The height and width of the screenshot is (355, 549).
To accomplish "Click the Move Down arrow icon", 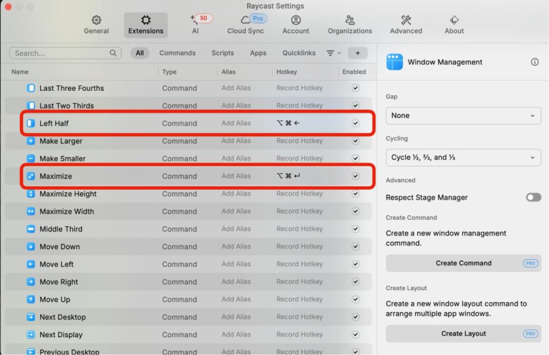I will 31,247.
